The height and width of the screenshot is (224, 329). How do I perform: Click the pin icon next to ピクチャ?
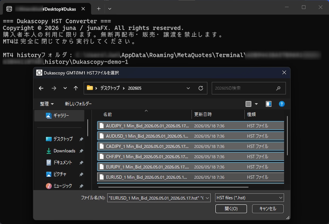(x=81, y=174)
